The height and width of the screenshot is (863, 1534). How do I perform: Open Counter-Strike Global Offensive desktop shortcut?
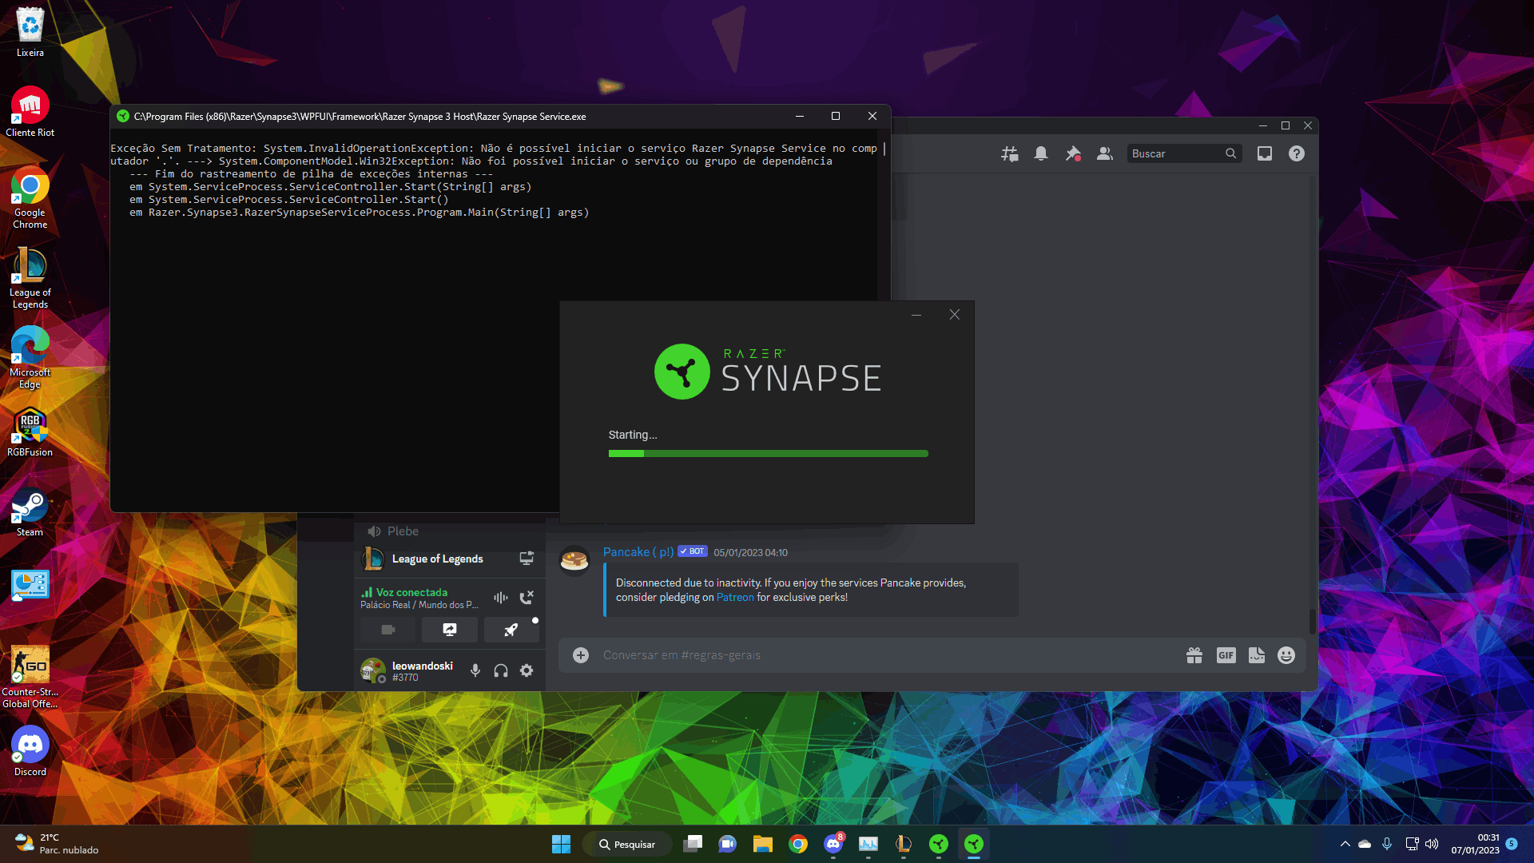30,677
